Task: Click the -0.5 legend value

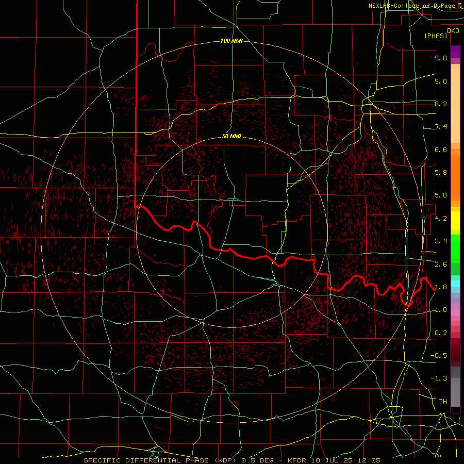Action: [x=439, y=356]
